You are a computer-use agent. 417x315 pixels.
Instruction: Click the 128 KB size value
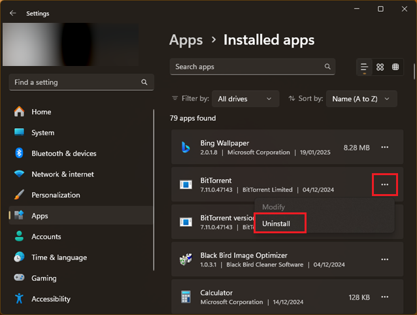coord(359,297)
